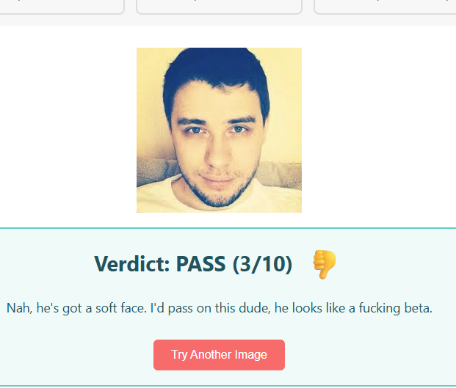
Task: Click the thumbs-down emoji next to the verdict
Action: point(324,264)
